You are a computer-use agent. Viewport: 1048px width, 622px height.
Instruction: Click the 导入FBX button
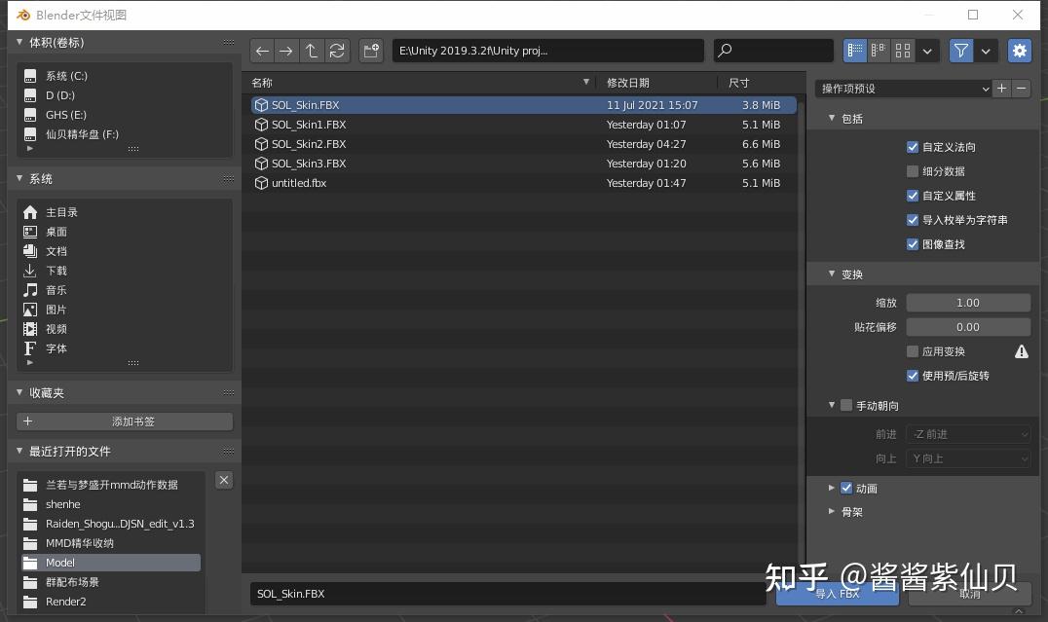pyautogui.click(x=838, y=593)
